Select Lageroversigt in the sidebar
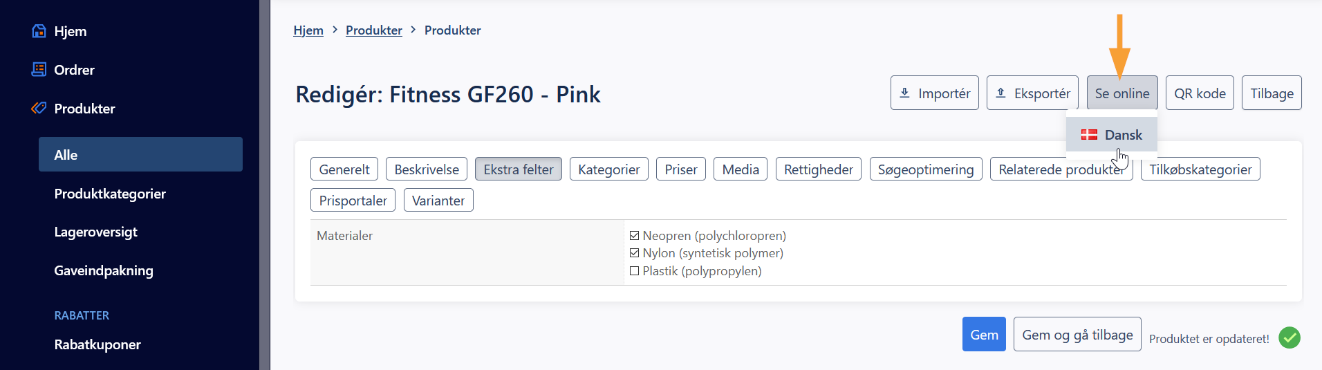The image size is (1322, 370). click(96, 232)
